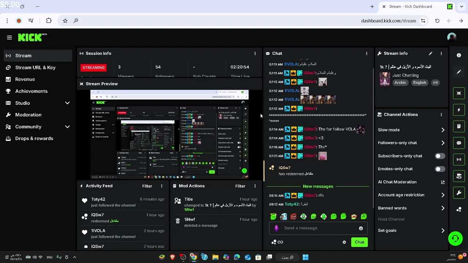Click the green headset support button
This screenshot has height=263, width=468.
[x=455, y=239]
